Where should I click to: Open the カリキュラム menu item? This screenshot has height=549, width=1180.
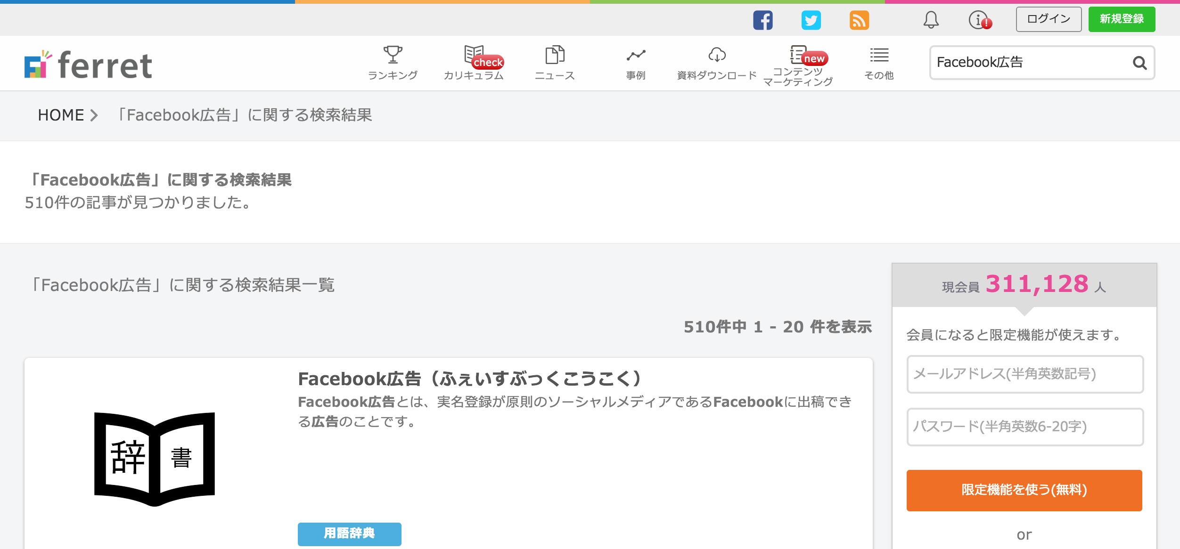pos(474,64)
